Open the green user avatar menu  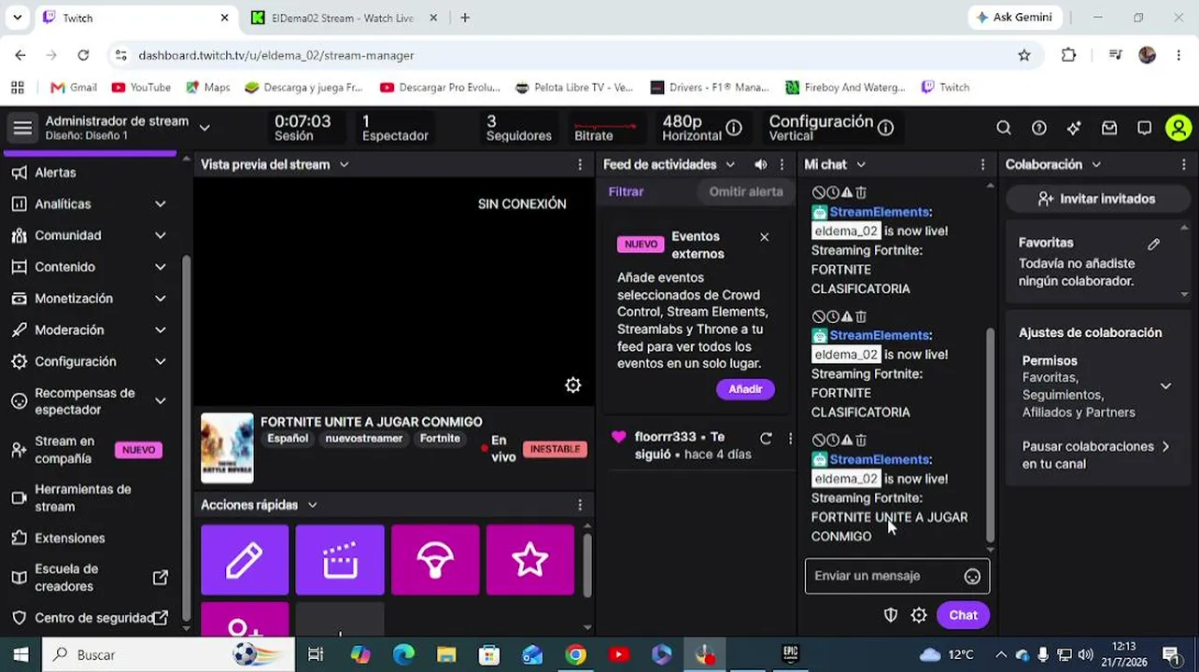[1178, 128]
